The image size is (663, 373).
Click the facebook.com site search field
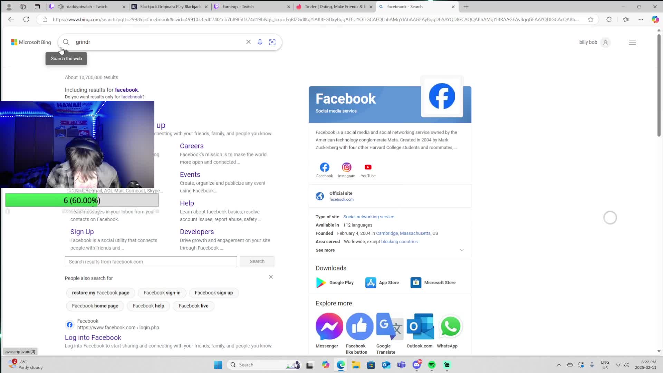click(x=151, y=262)
